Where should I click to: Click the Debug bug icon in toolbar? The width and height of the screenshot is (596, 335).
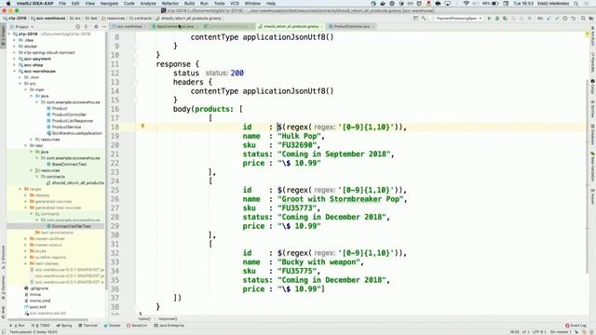(x=496, y=19)
